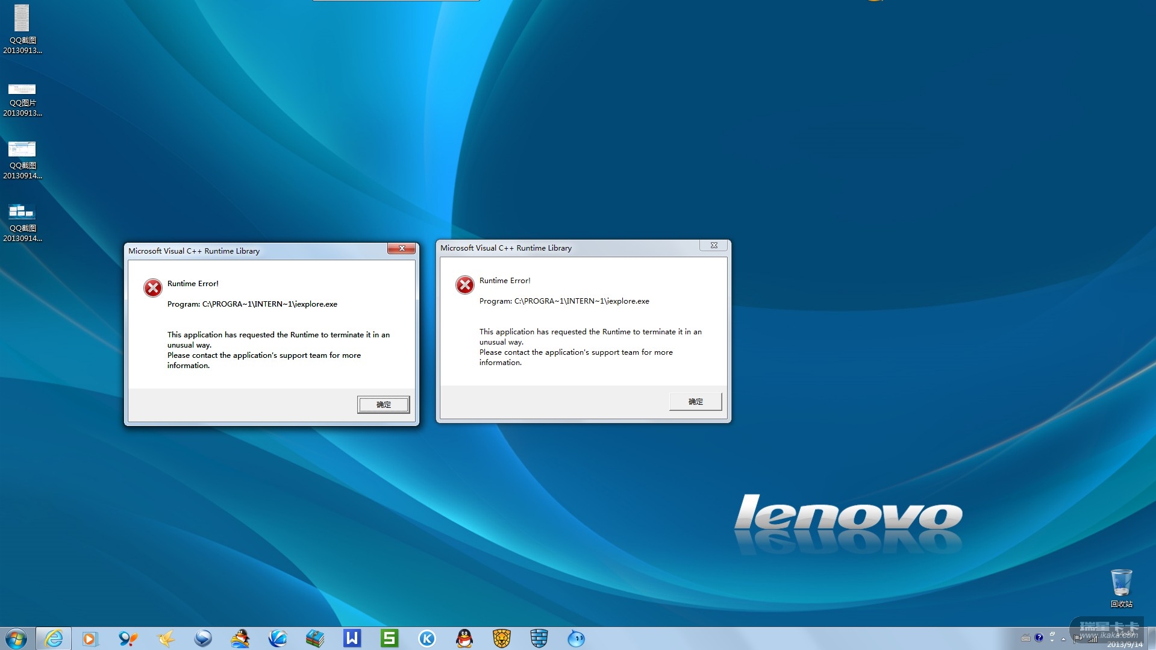1156x650 pixels.
Task: Open the network signal tray icon
Action: click(x=1092, y=639)
